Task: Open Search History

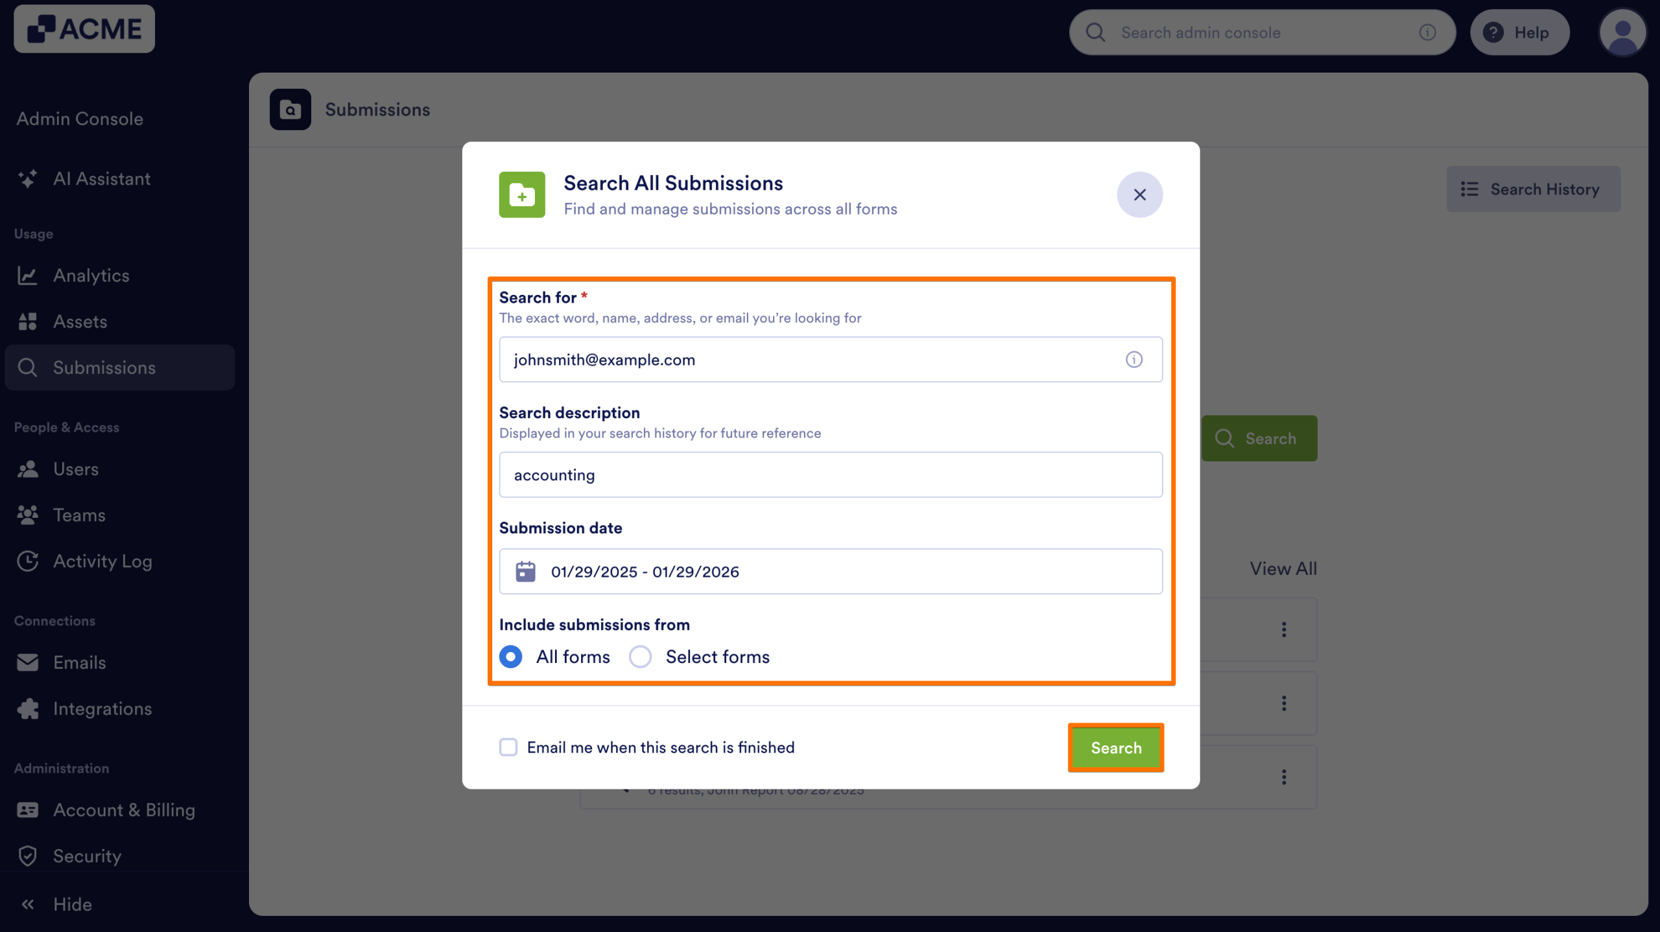Action: point(1533,189)
